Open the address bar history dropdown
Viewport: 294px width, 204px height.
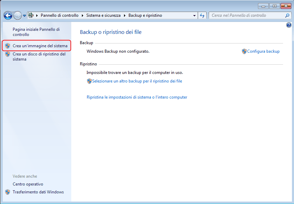pos(194,15)
